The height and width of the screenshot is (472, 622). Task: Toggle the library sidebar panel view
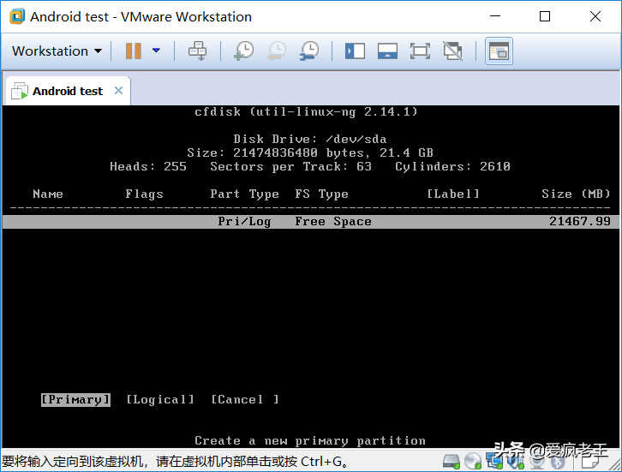(x=355, y=51)
